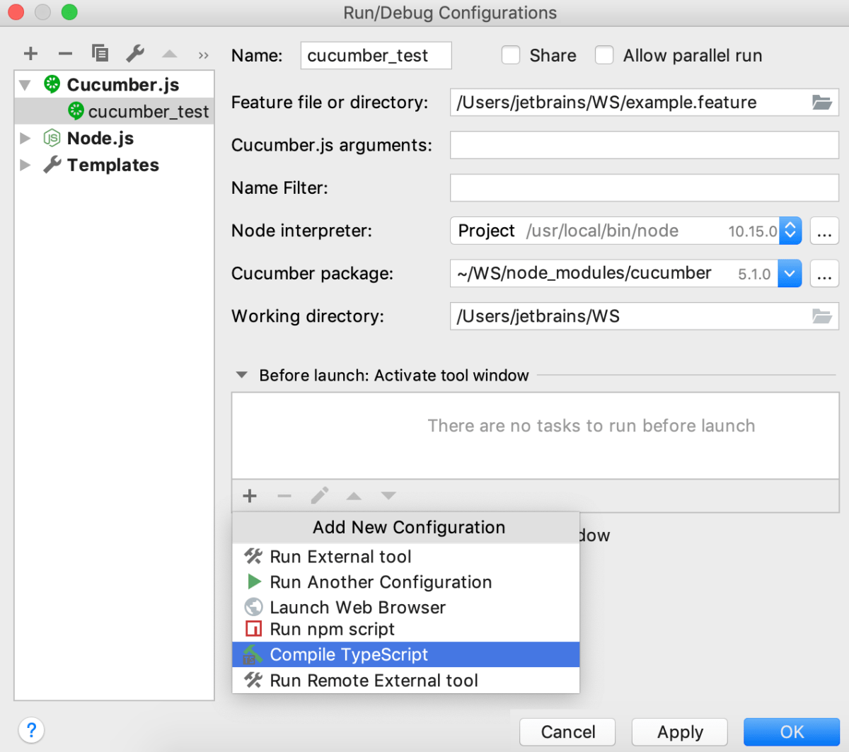849x752 pixels.
Task: Apply the configuration changes
Action: [679, 732]
